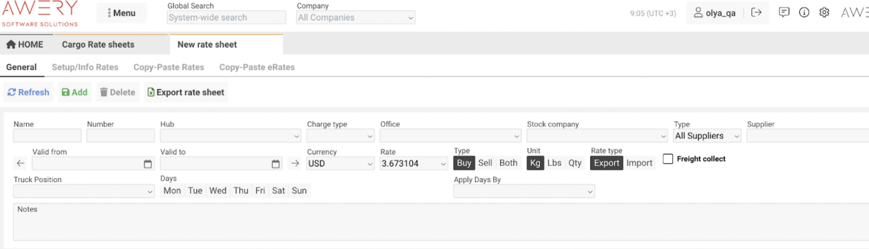
Task: Open the settings gear icon
Action: (x=824, y=12)
